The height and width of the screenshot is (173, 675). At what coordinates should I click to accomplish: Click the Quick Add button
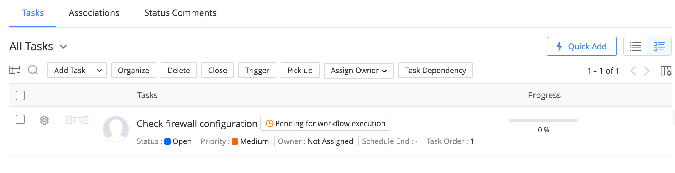(x=581, y=47)
